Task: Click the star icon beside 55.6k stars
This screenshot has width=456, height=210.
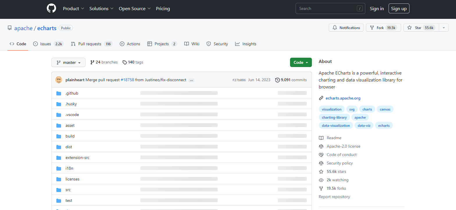Action: pos(321,172)
